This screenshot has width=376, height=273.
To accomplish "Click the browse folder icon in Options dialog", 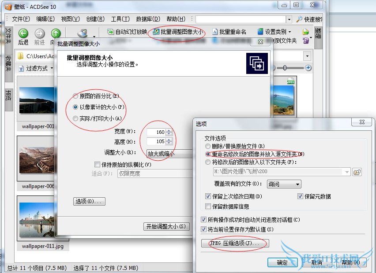I will (357, 172).
